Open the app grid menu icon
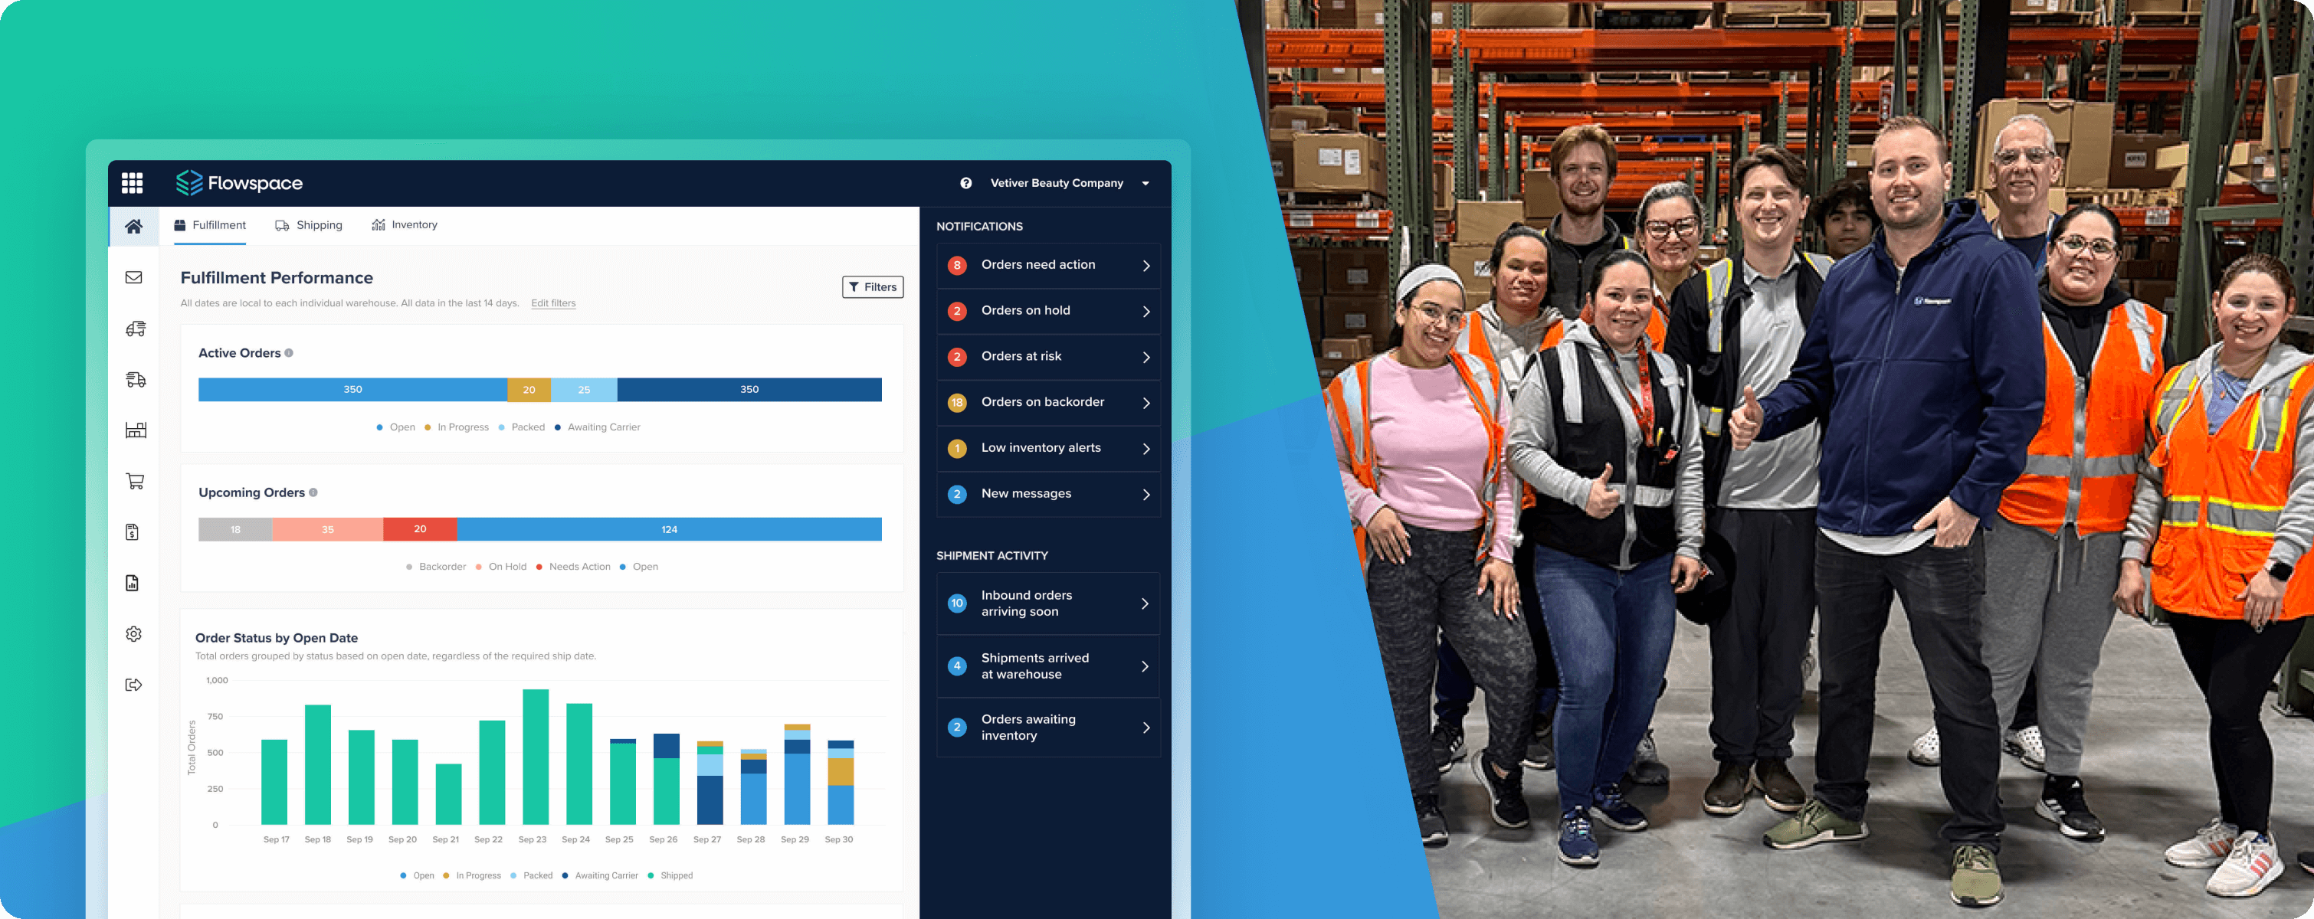This screenshot has width=2314, height=919. [132, 183]
